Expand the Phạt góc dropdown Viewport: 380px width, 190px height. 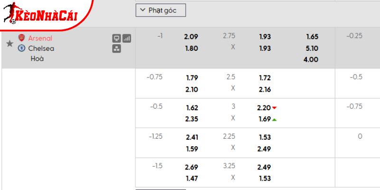[x=161, y=10]
